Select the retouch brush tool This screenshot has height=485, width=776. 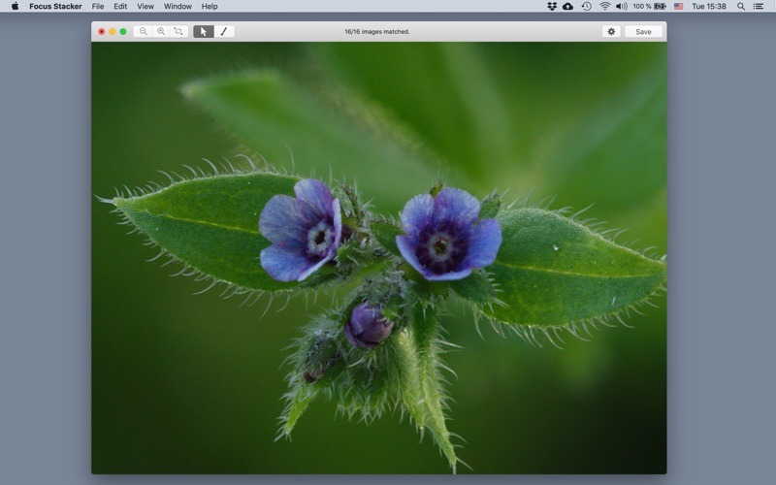(x=224, y=32)
